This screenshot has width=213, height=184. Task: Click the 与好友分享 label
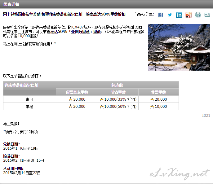point(144,14)
